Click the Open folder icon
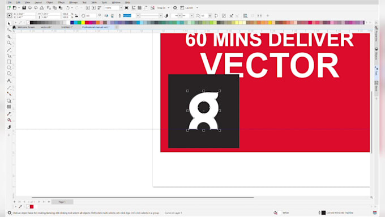The image size is (385, 217). click(x=15, y=8)
